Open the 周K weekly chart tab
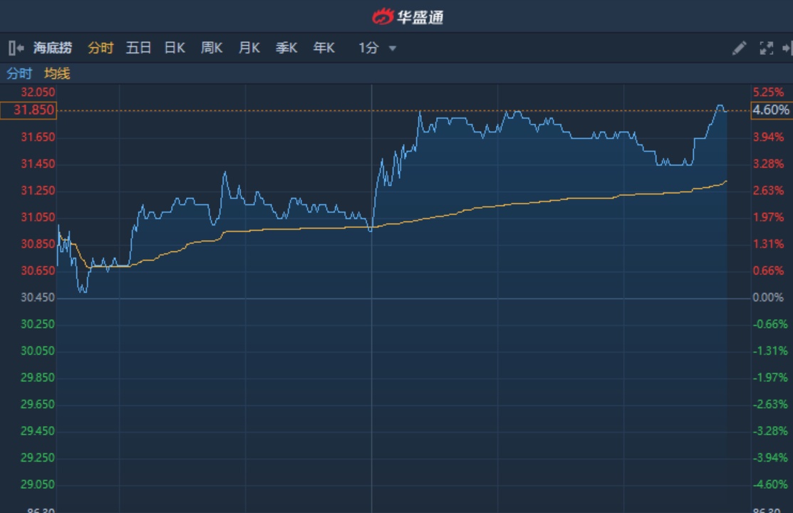793x513 pixels. [212, 48]
